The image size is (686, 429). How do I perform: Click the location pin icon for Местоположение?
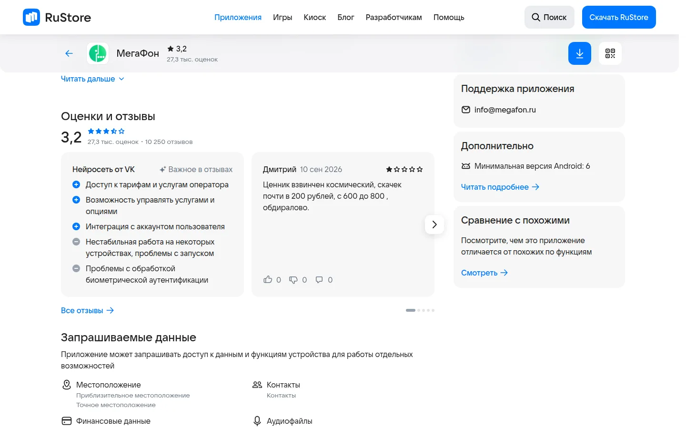tap(67, 385)
